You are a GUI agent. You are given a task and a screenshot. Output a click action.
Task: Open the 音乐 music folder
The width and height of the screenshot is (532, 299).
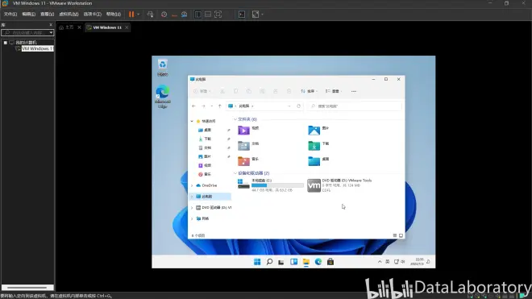249,160
